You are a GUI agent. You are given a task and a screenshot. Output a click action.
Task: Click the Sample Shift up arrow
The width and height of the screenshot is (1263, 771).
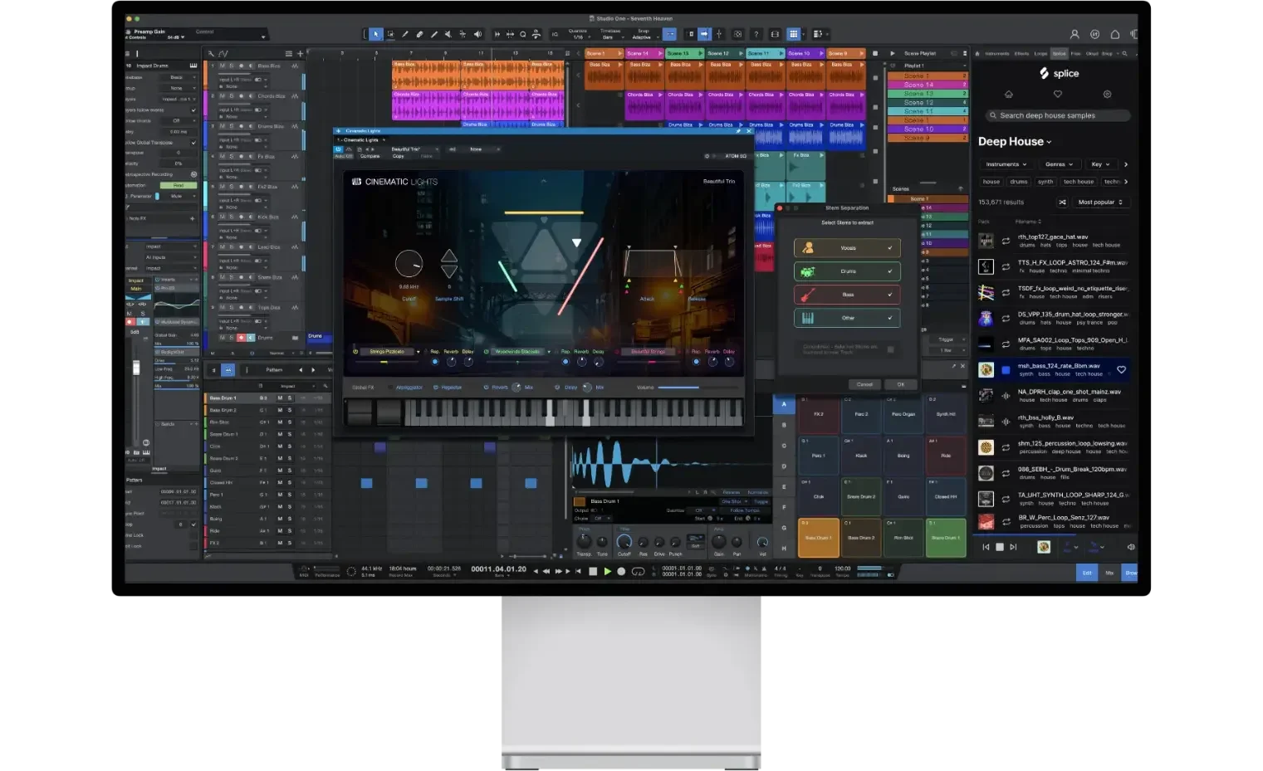coord(449,256)
